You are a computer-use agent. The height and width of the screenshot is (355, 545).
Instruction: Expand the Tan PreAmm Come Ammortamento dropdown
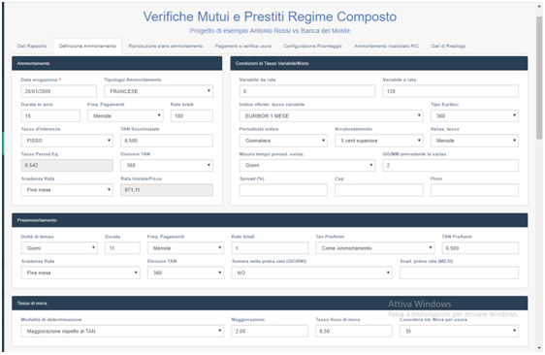coord(375,248)
